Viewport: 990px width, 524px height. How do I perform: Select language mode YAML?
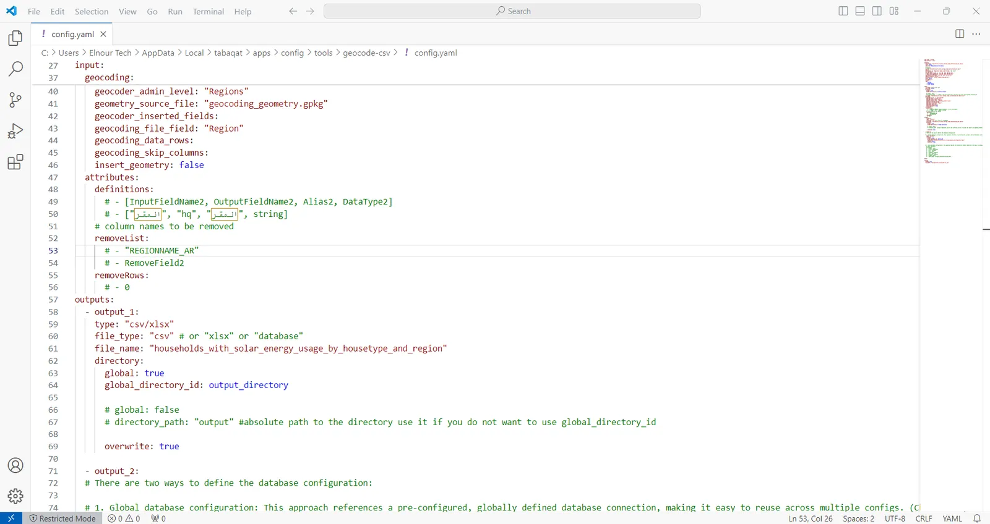coord(952,518)
